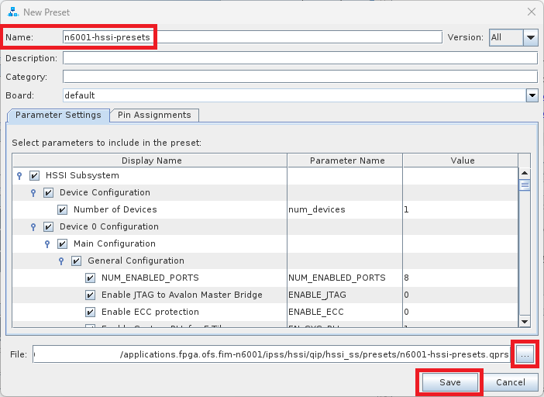Viewport: 544px width, 397px height.
Task: Disable the Enable ECC protection checkbox
Action: click(x=90, y=312)
